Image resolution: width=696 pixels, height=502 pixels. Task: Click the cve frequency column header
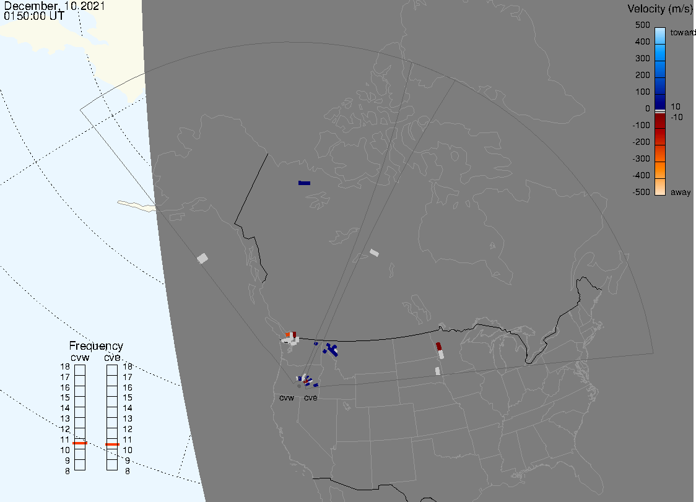coord(112,357)
